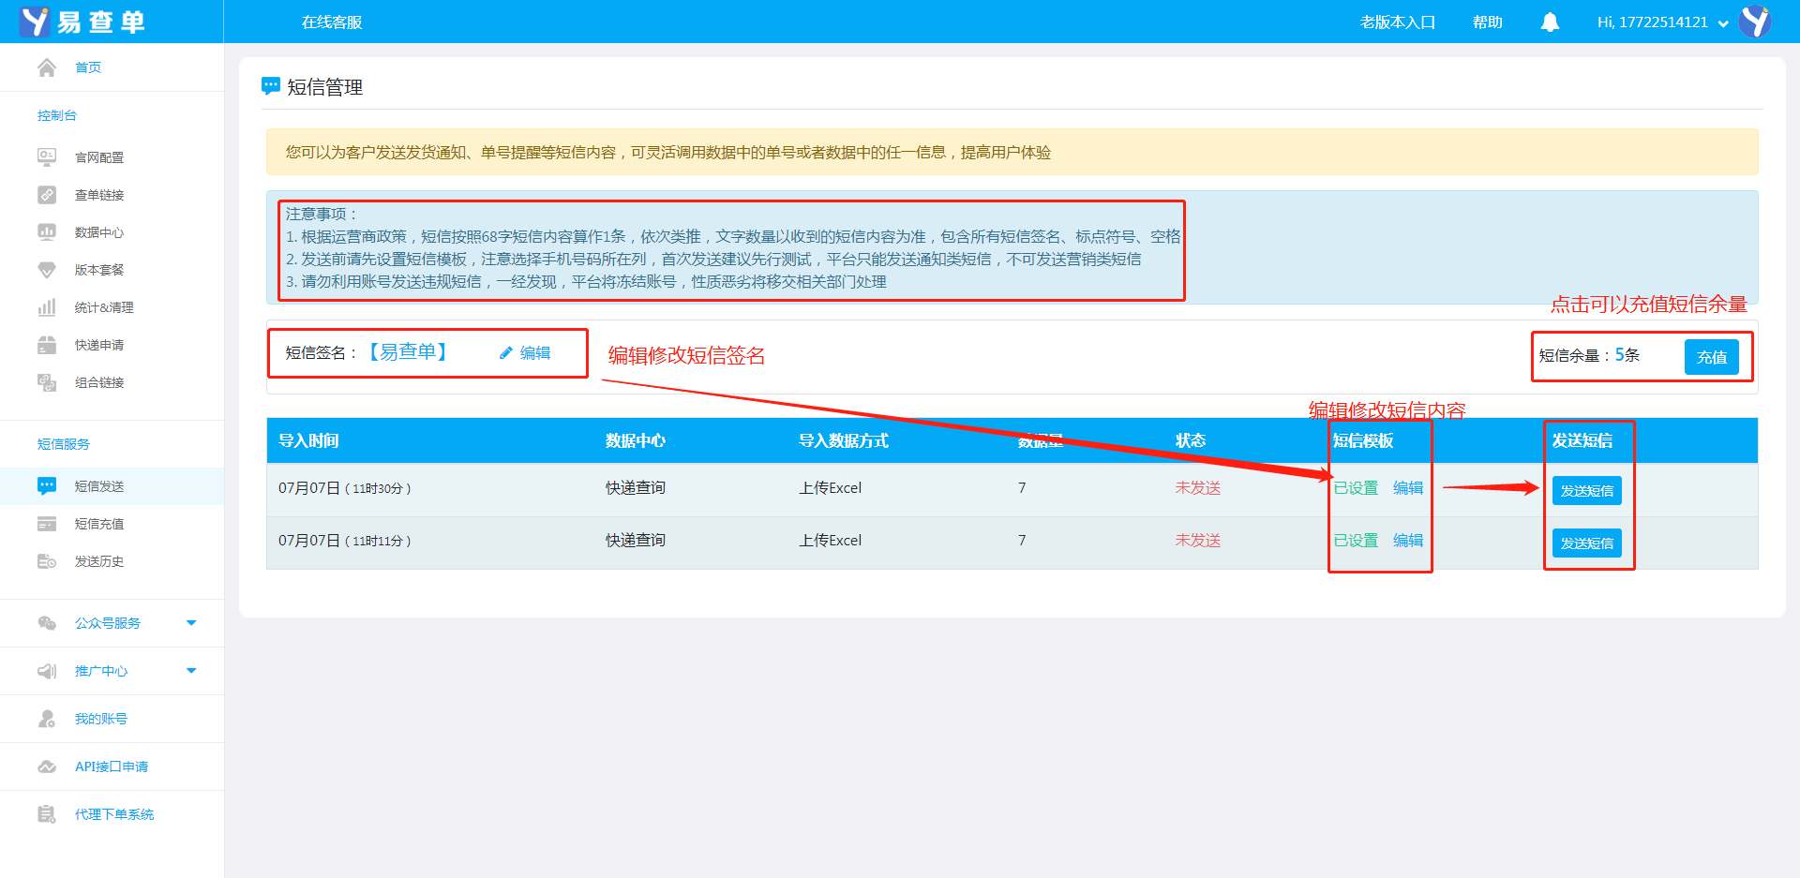This screenshot has height=878, width=1800.
Task: Click the 版本套餐 diamond icon
Action: 47,270
